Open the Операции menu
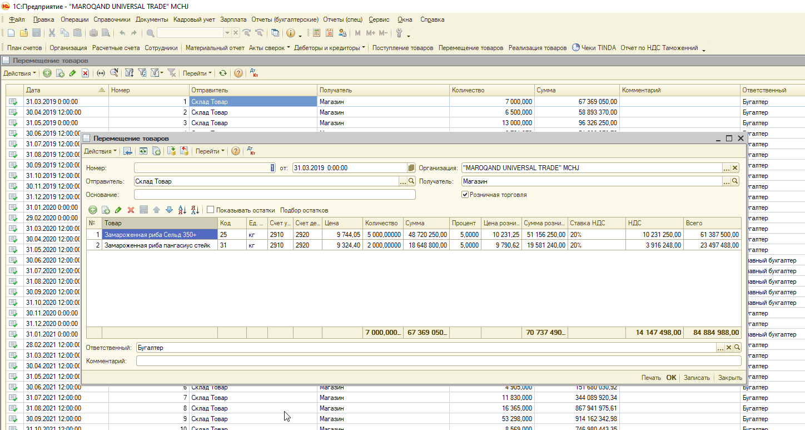The height and width of the screenshot is (430, 805). click(x=74, y=19)
